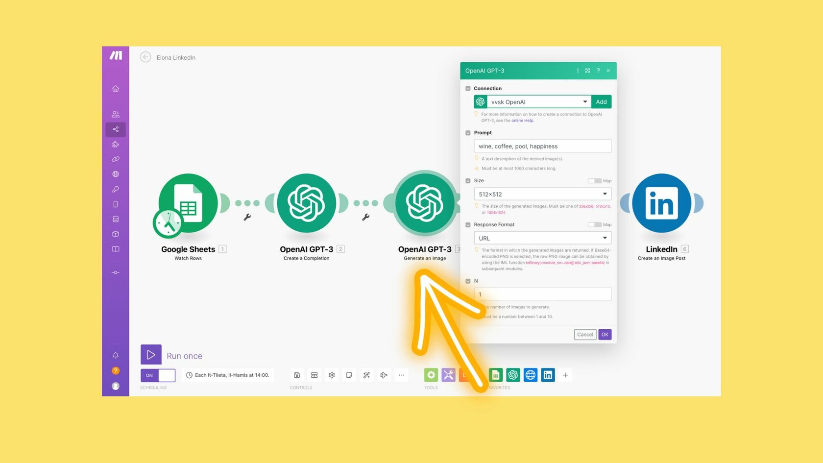Image resolution: width=823 pixels, height=463 pixels.
Task: Click the Run once play button
Action: [151, 355]
